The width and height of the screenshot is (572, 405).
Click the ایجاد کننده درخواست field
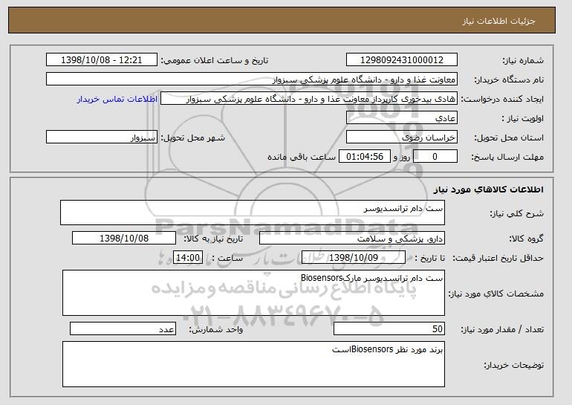point(309,99)
